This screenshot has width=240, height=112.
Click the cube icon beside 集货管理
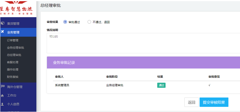(x=2, y=23)
